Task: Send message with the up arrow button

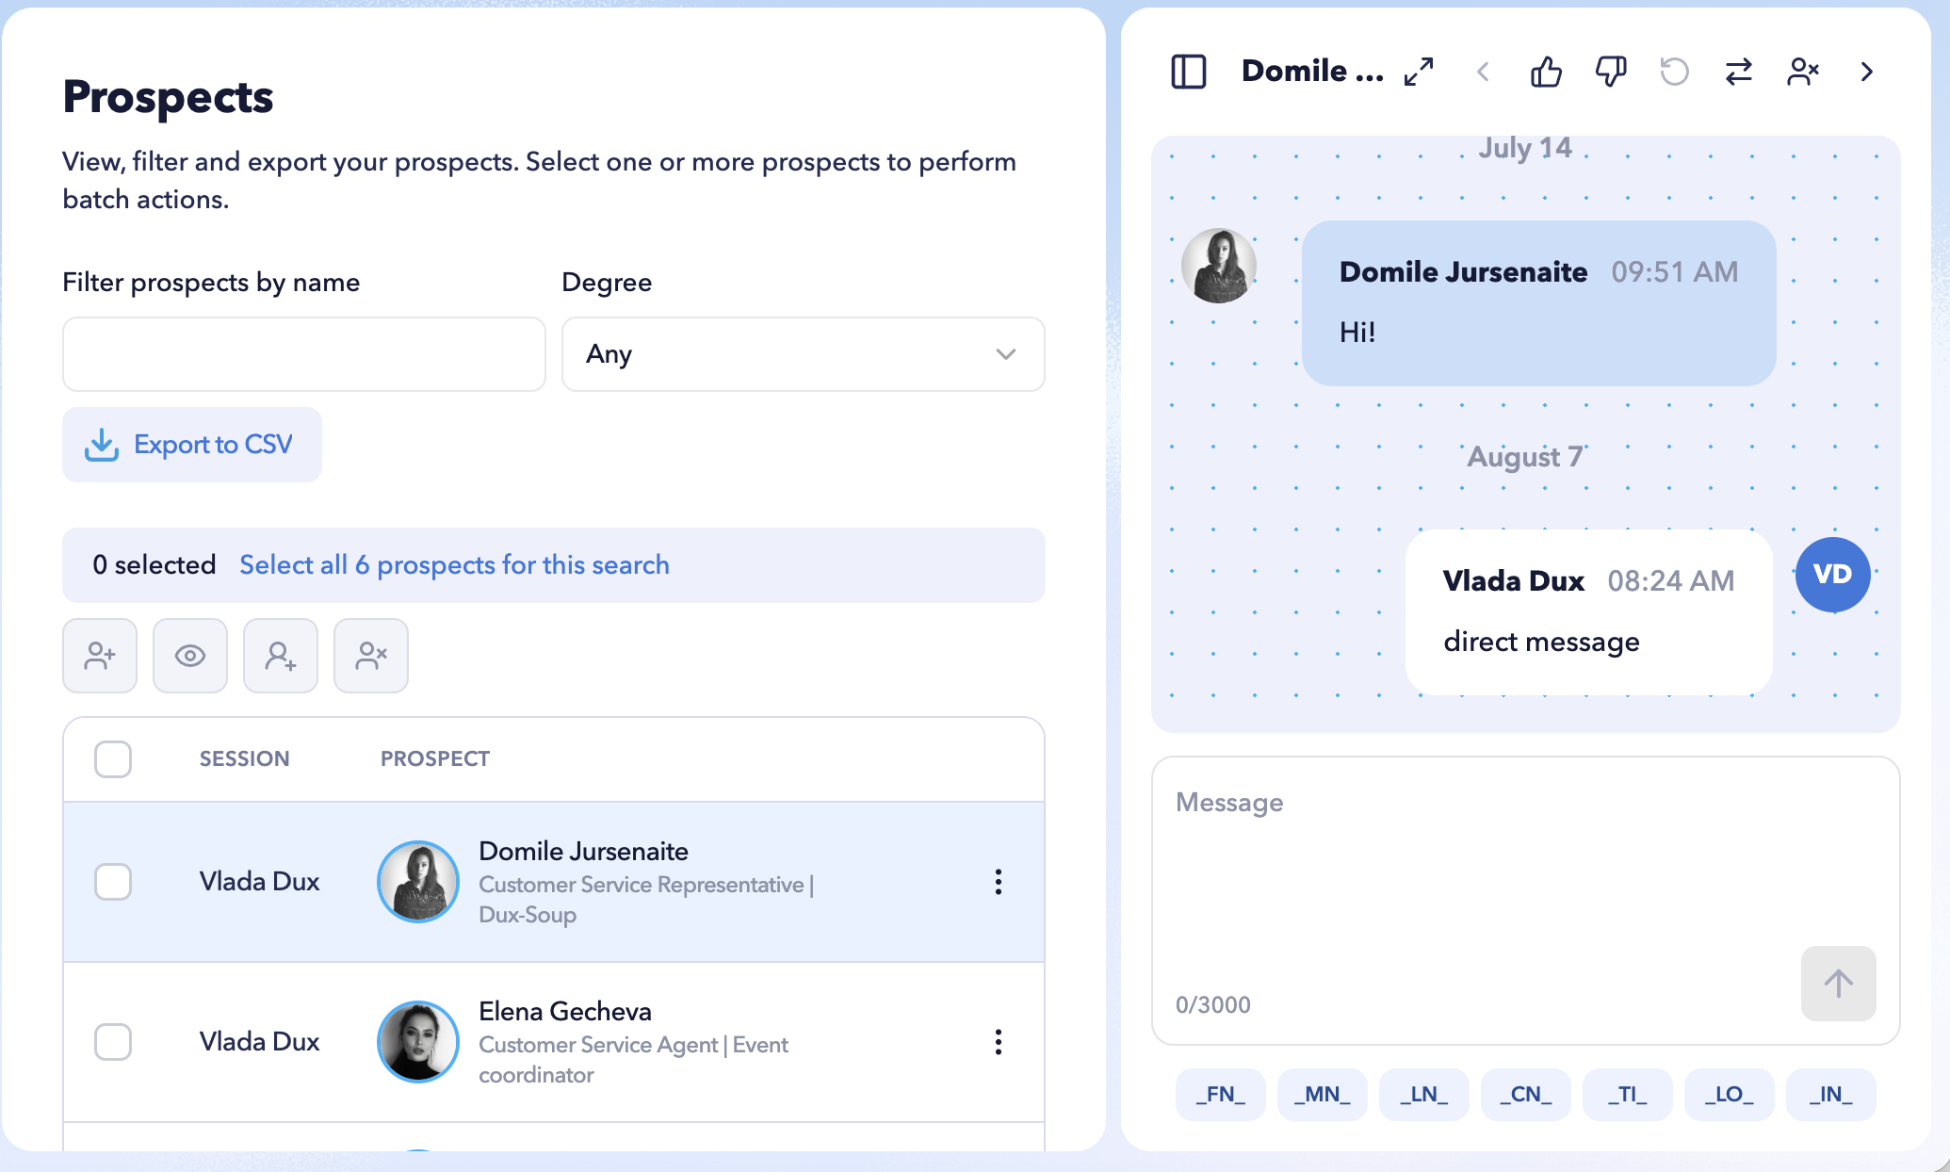Action: [x=1839, y=984]
